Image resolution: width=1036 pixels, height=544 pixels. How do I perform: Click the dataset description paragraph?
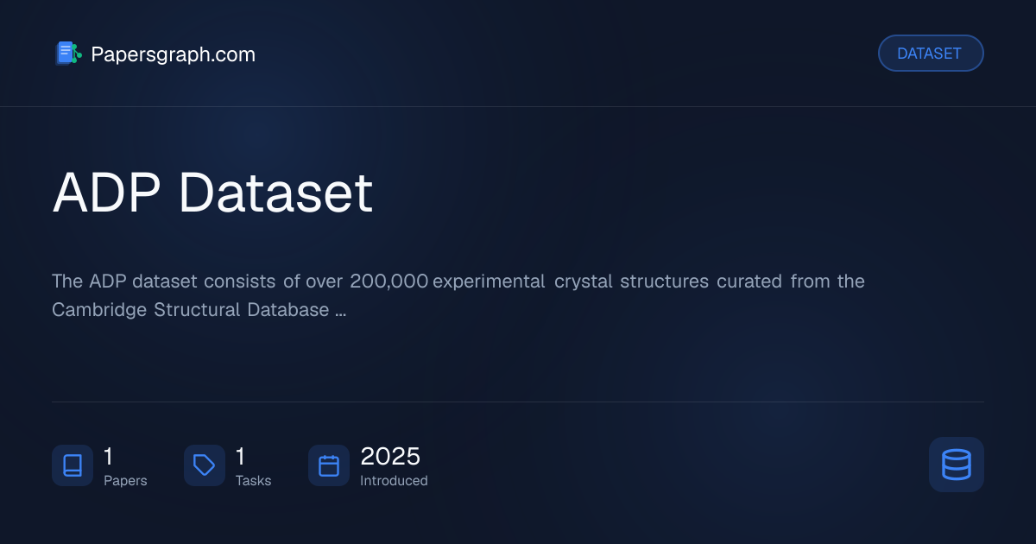(458, 295)
